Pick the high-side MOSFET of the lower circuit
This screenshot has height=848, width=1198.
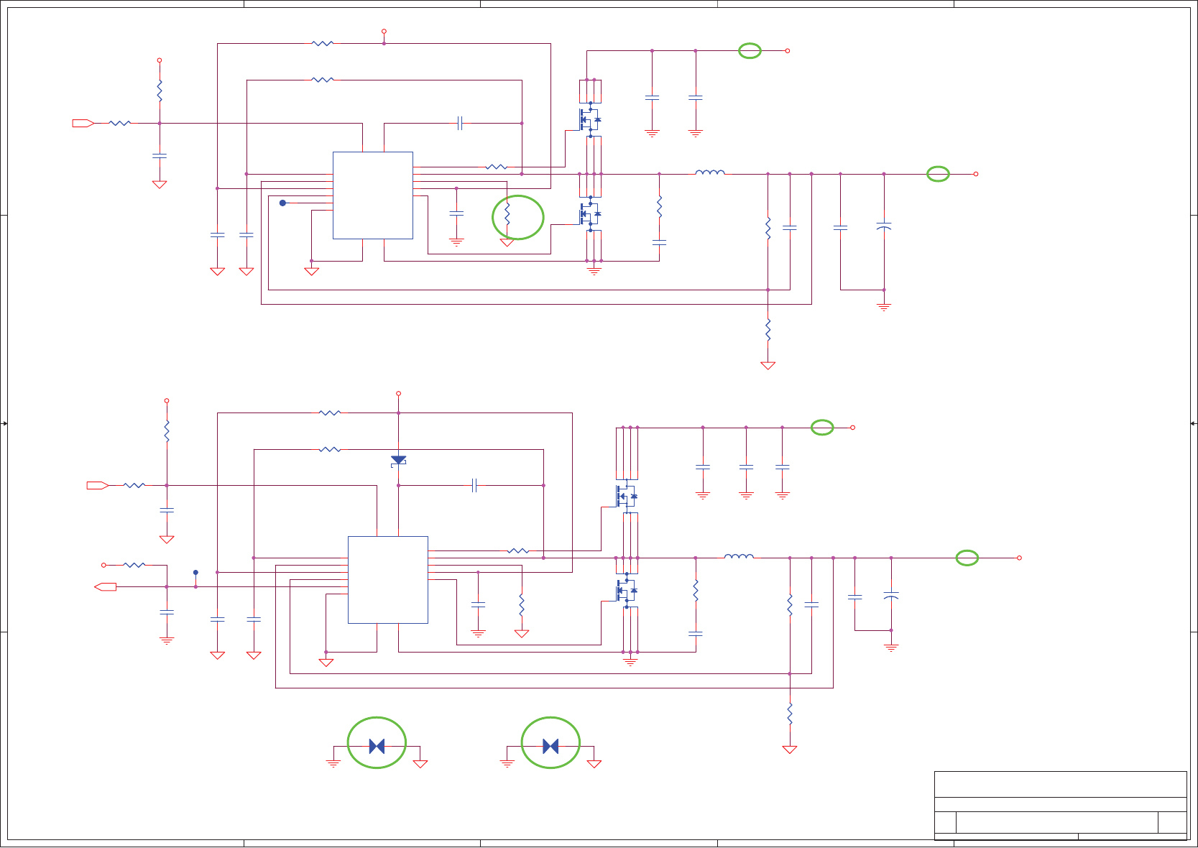(x=626, y=496)
